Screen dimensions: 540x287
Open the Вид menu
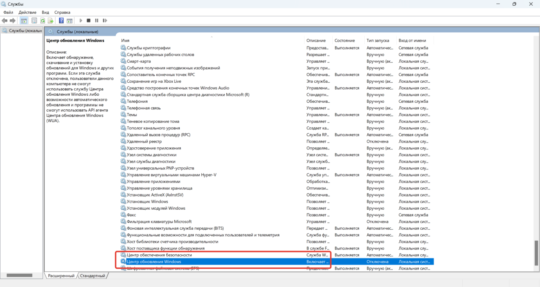[45, 12]
